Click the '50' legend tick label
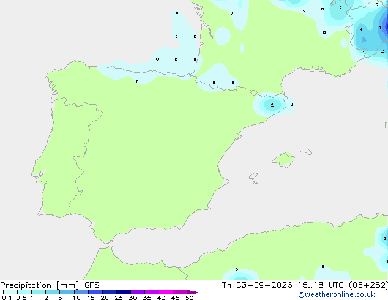This screenshot has height=300, width=388. 189,298
